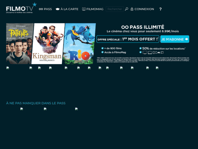Click the book icon beside FilmoMag
This screenshot has height=149, width=198.
click(x=84, y=9)
